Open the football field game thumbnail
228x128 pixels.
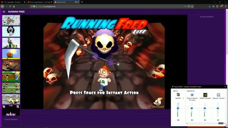(x=11, y=88)
